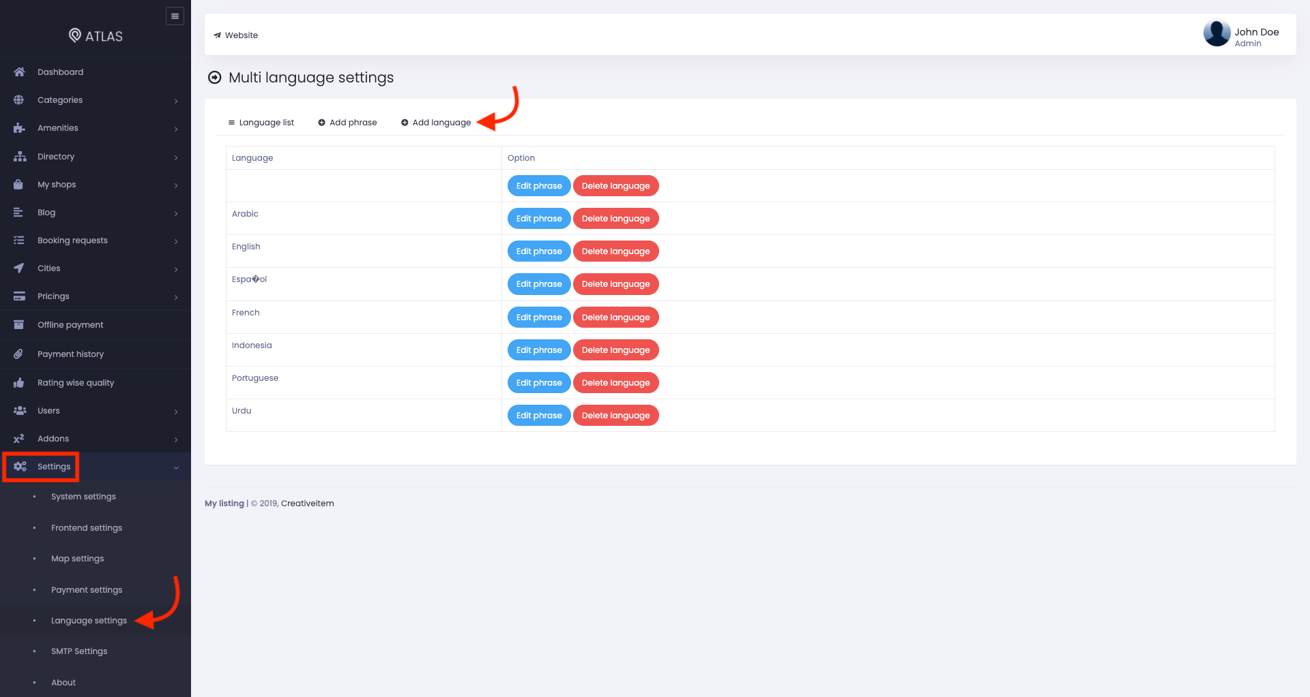Click the Addons superscript icon
The width and height of the screenshot is (1310, 697).
[18, 438]
